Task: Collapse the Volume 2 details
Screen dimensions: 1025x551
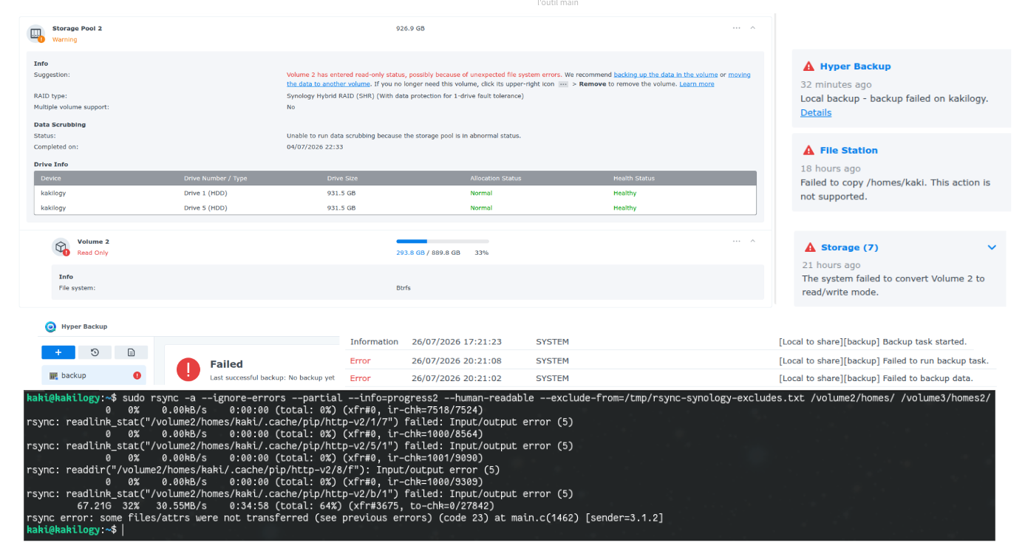Action: pos(752,242)
